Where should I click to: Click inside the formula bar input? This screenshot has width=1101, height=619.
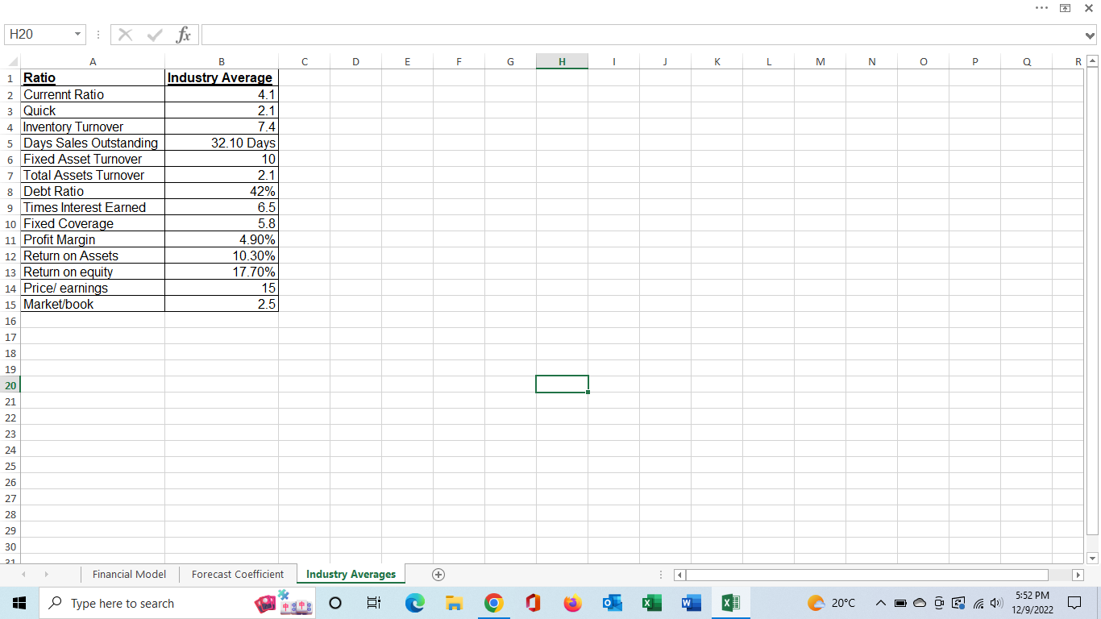click(642, 35)
